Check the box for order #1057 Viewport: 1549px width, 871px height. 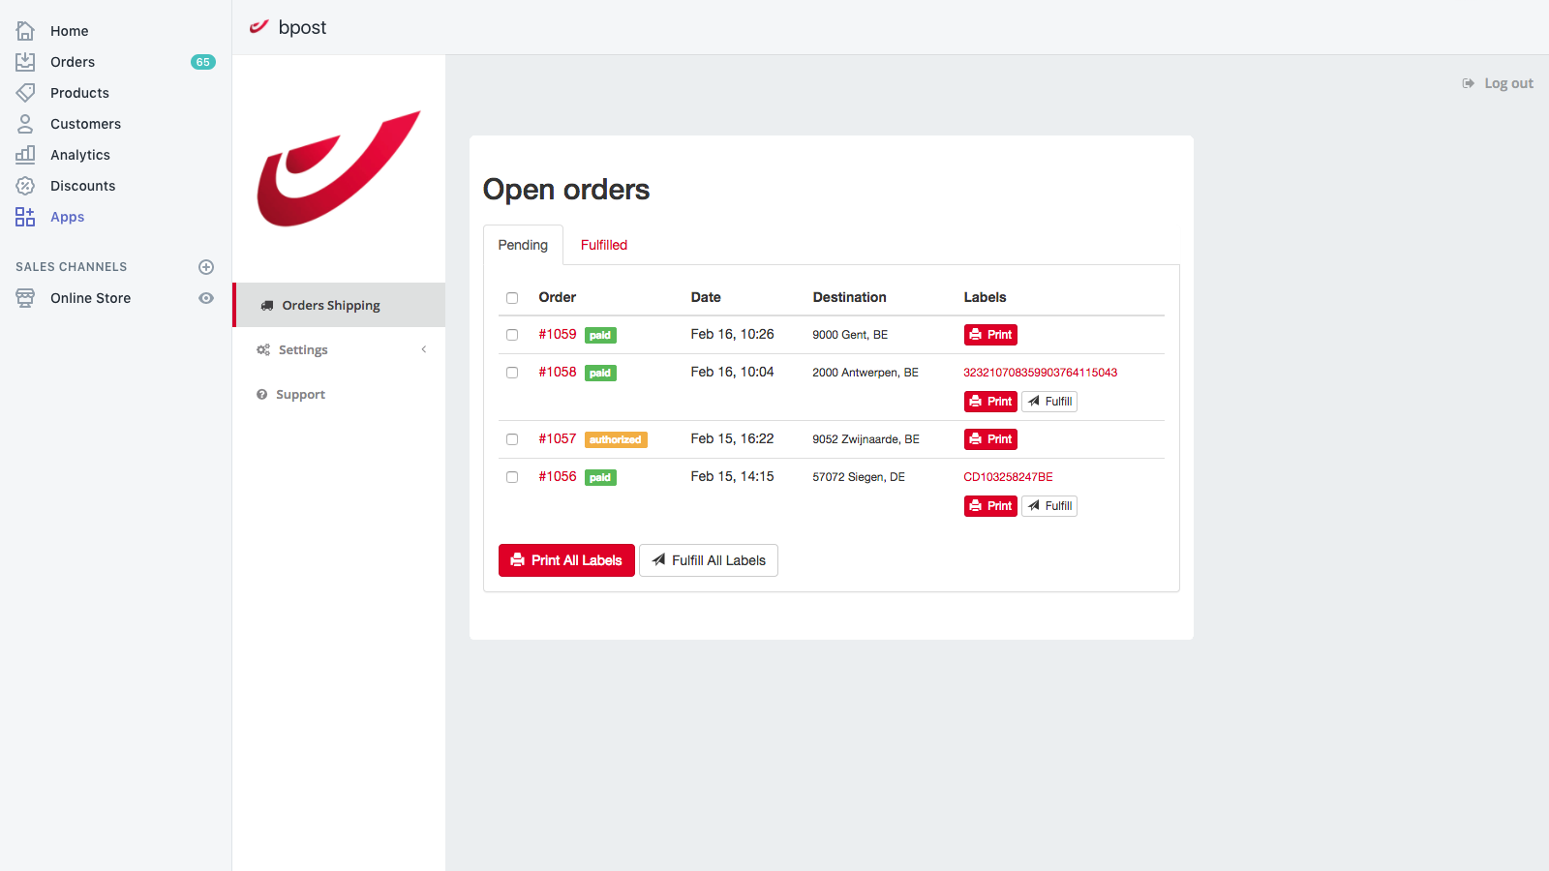tap(512, 439)
